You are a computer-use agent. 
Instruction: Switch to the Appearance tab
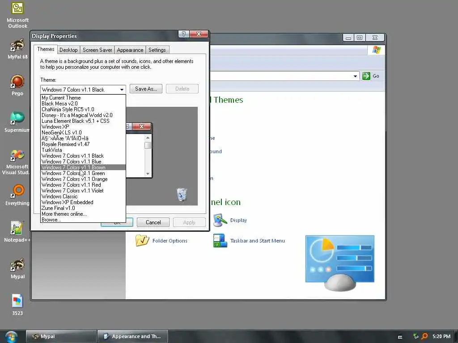tap(130, 50)
